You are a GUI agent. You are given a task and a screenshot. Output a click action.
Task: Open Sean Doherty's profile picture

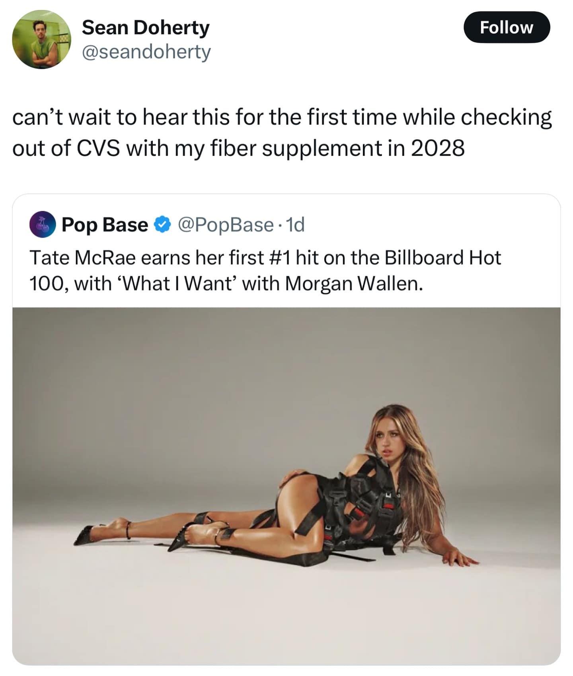[x=42, y=39]
